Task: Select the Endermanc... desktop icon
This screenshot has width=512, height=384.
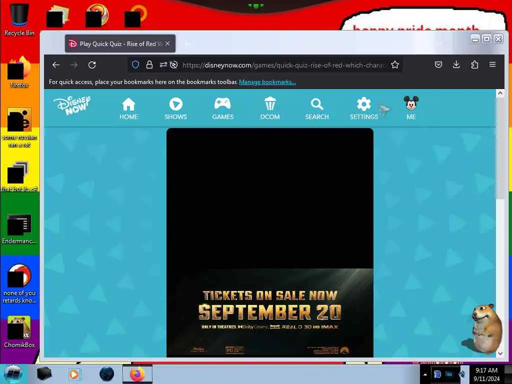Action: pos(19,228)
